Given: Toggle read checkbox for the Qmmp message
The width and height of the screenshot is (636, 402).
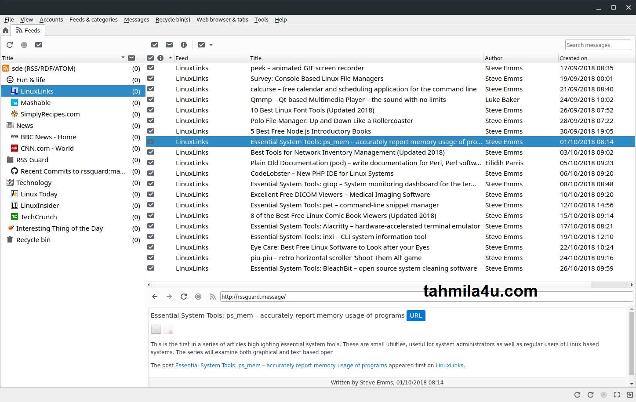Looking at the screenshot, I should pyautogui.click(x=151, y=99).
